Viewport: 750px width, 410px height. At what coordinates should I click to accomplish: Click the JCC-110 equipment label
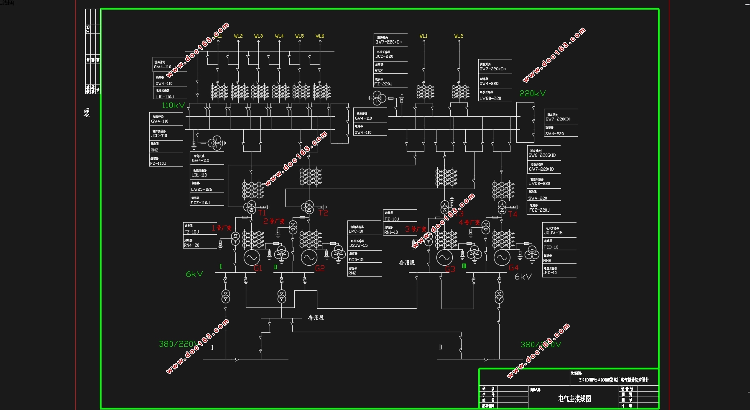159,136
